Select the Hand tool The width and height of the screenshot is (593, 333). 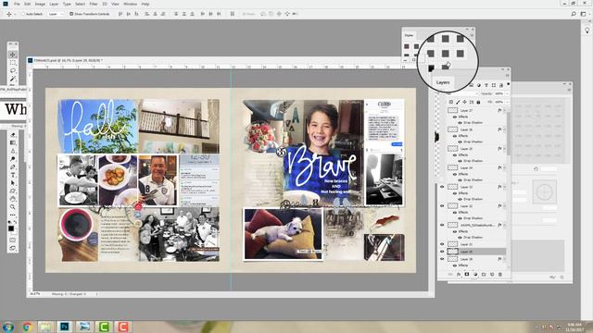[12, 199]
